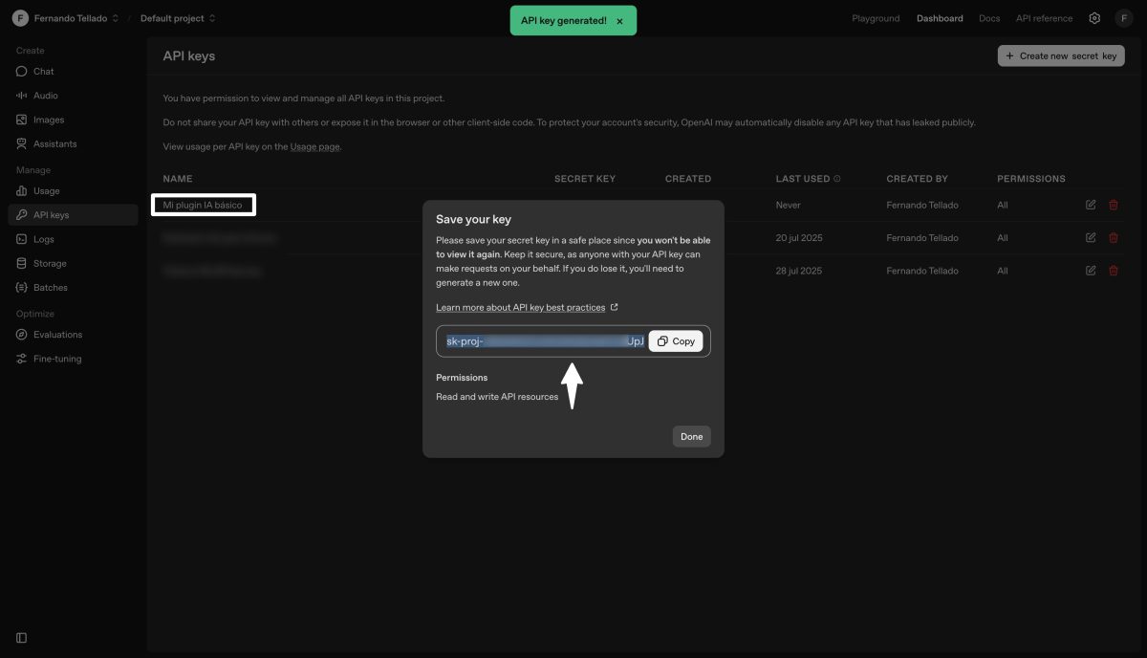Open the Images section in the sidebar

(45, 119)
